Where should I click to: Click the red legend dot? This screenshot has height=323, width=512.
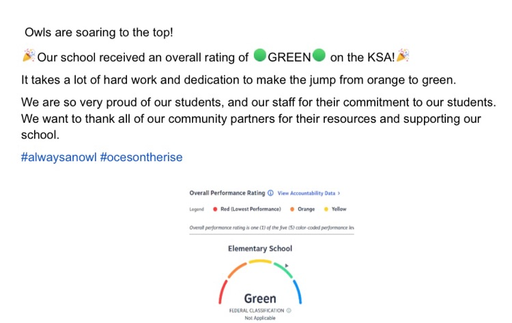point(216,209)
